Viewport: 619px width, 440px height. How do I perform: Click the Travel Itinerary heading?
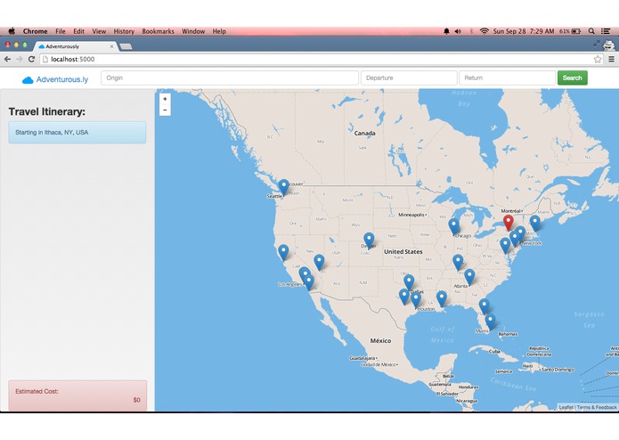tap(47, 111)
